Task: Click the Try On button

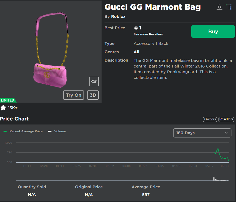Action: point(74,95)
